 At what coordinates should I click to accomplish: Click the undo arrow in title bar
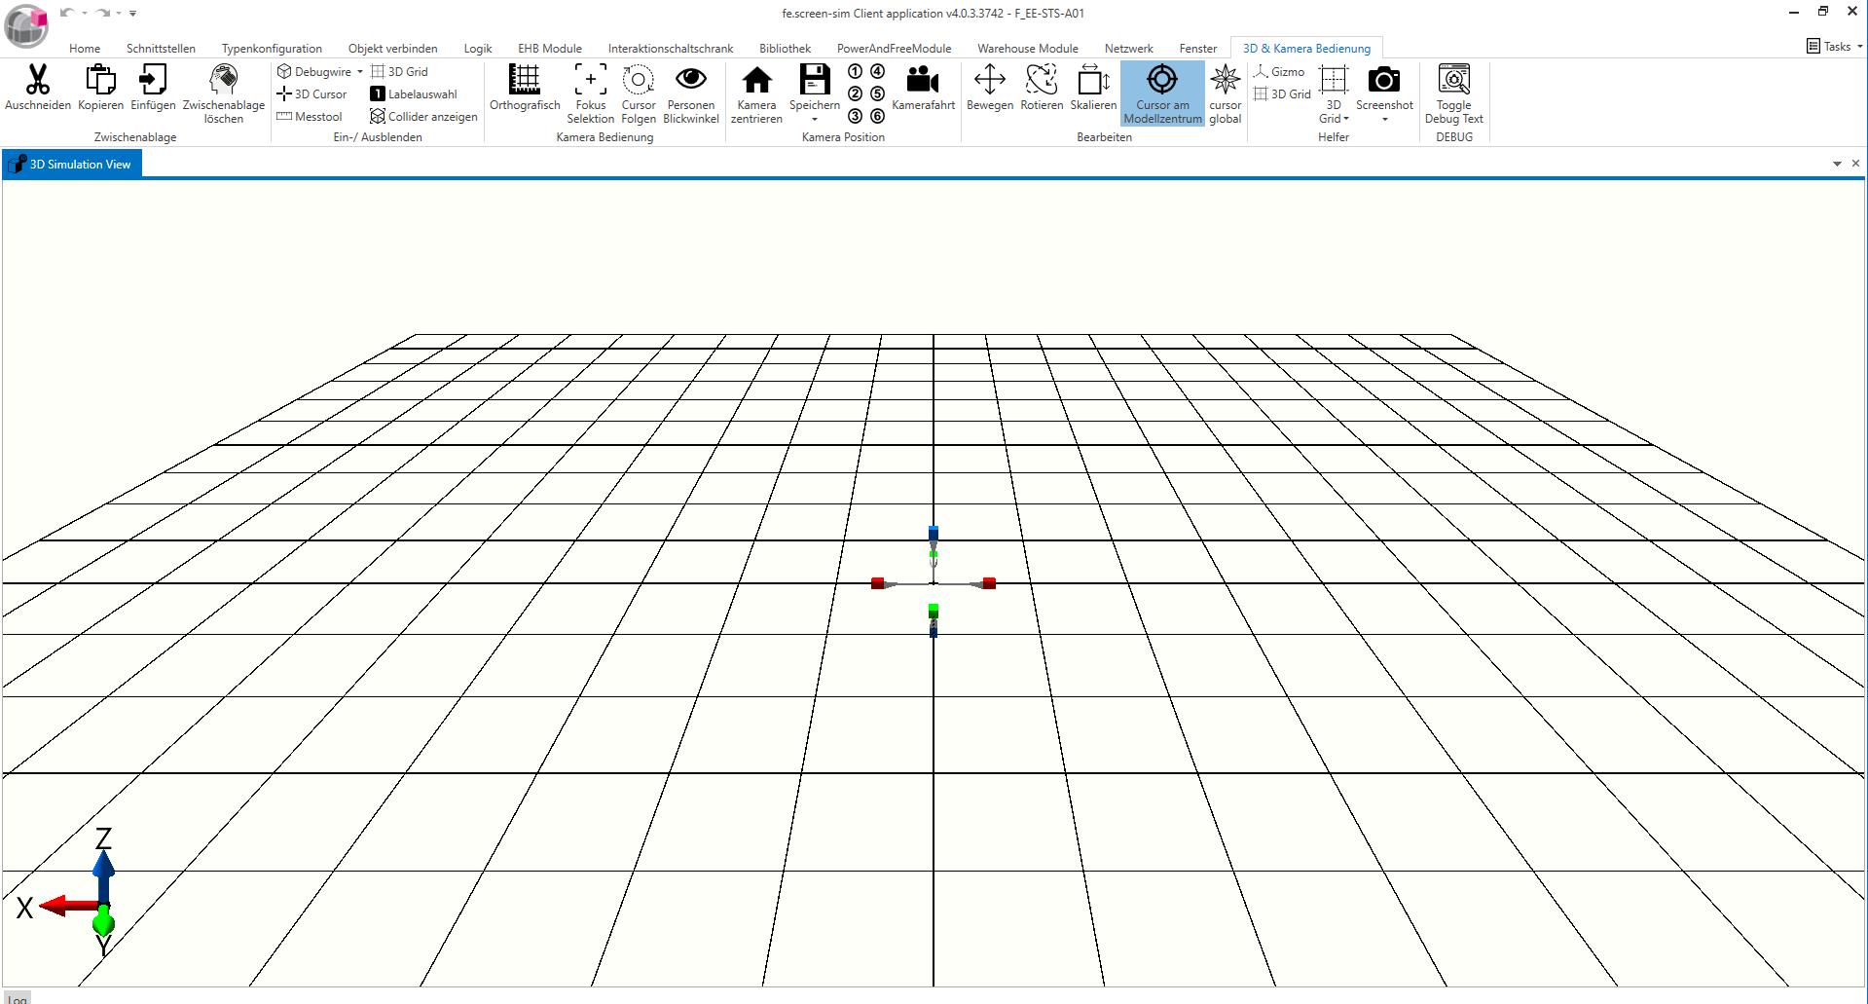[x=66, y=13]
